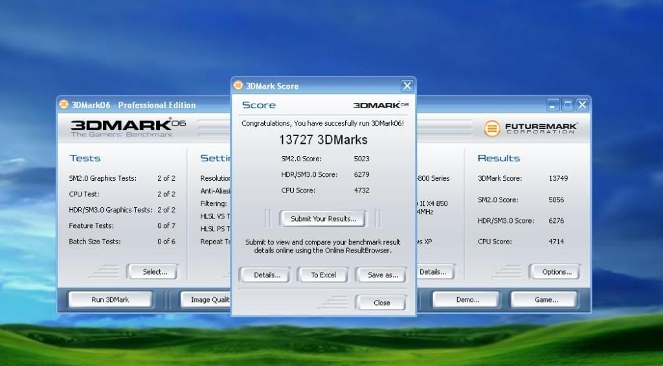Viewport: 663px width, 366px height.
Task: Click CPU Score value 4732 in dialog
Action: click(361, 190)
